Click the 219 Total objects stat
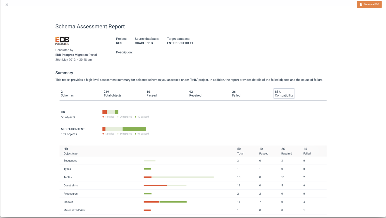Image resolution: width=386 pixels, height=218 pixels. click(113, 94)
